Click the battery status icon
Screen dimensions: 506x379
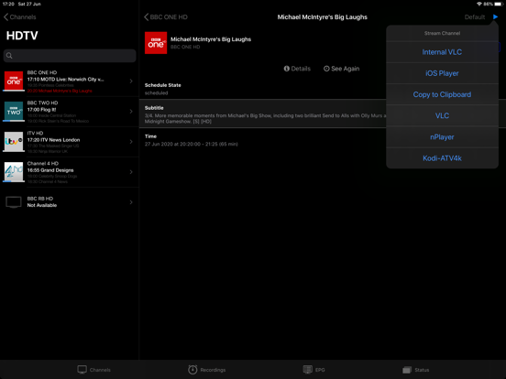(x=499, y=4)
